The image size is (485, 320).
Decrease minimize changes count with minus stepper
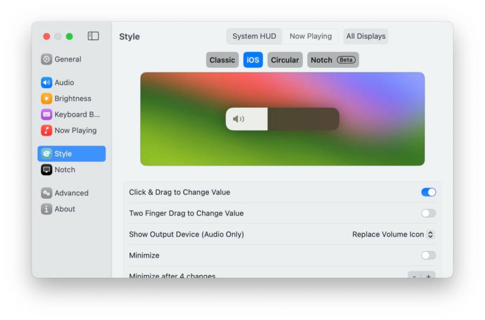coord(414,275)
